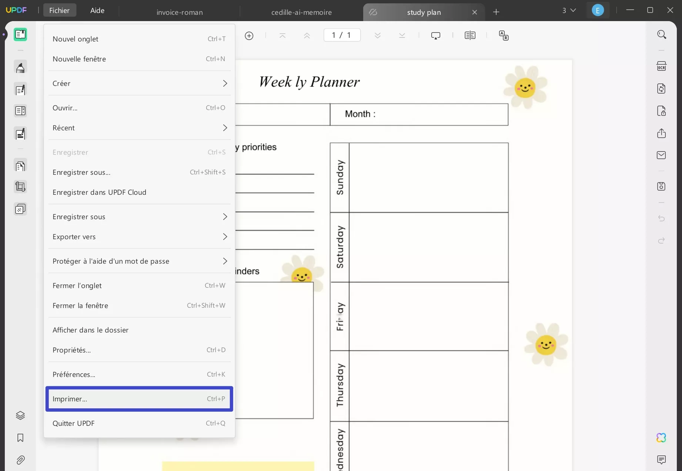Open the bookmarks panel

(20, 438)
